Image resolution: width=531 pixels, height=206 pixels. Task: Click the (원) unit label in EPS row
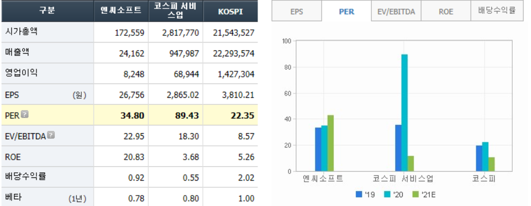click(x=79, y=96)
